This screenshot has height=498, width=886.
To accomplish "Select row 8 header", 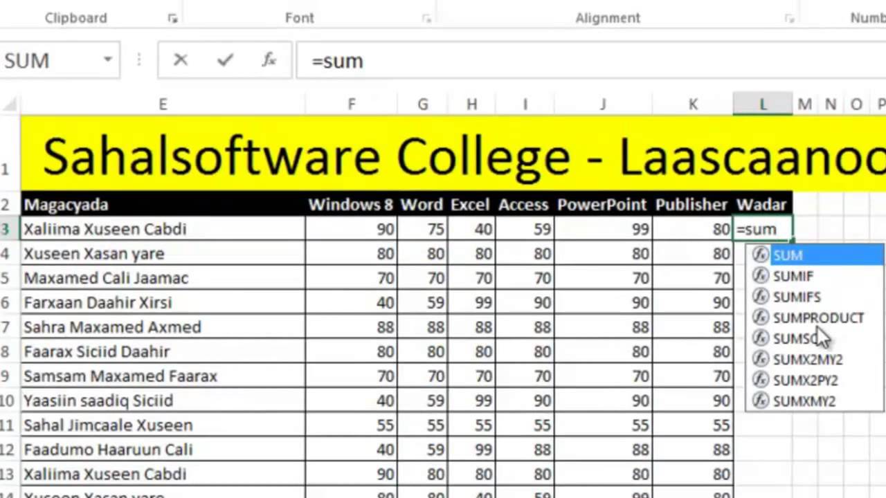I will (x=8, y=351).
